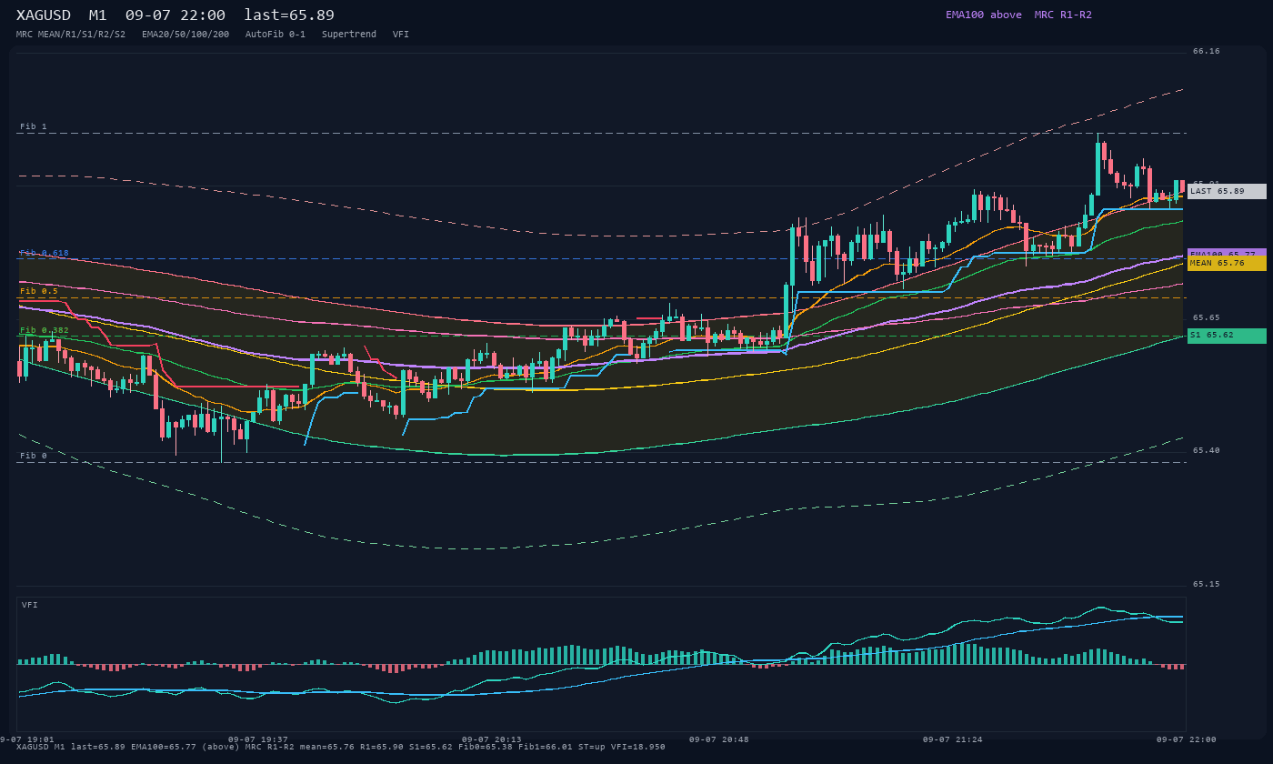The image size is (1273, 764).
Task: Select the "Fib 0.382" level label
Action: [x=45, y=330]
